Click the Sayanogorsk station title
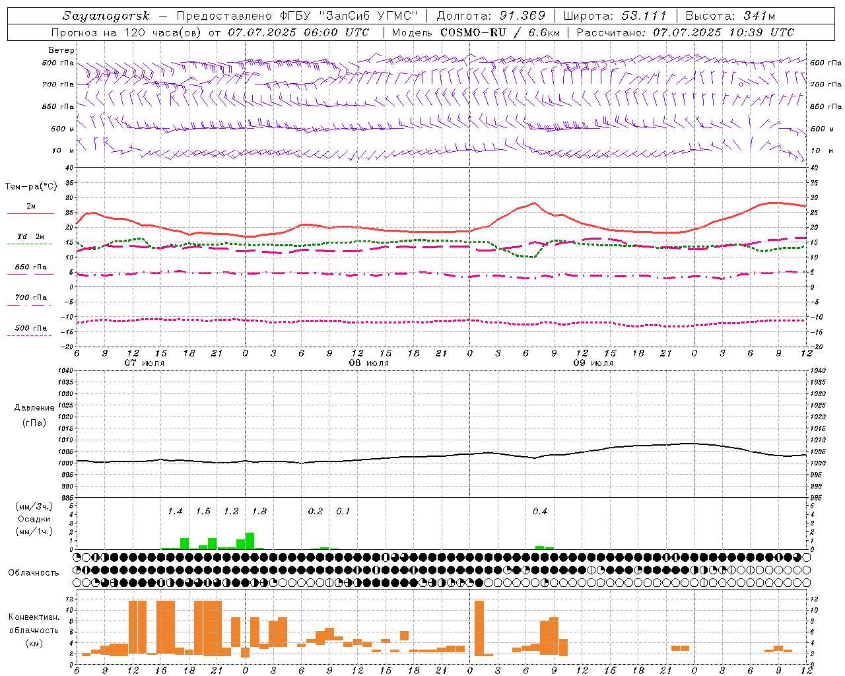 [106, 17]
